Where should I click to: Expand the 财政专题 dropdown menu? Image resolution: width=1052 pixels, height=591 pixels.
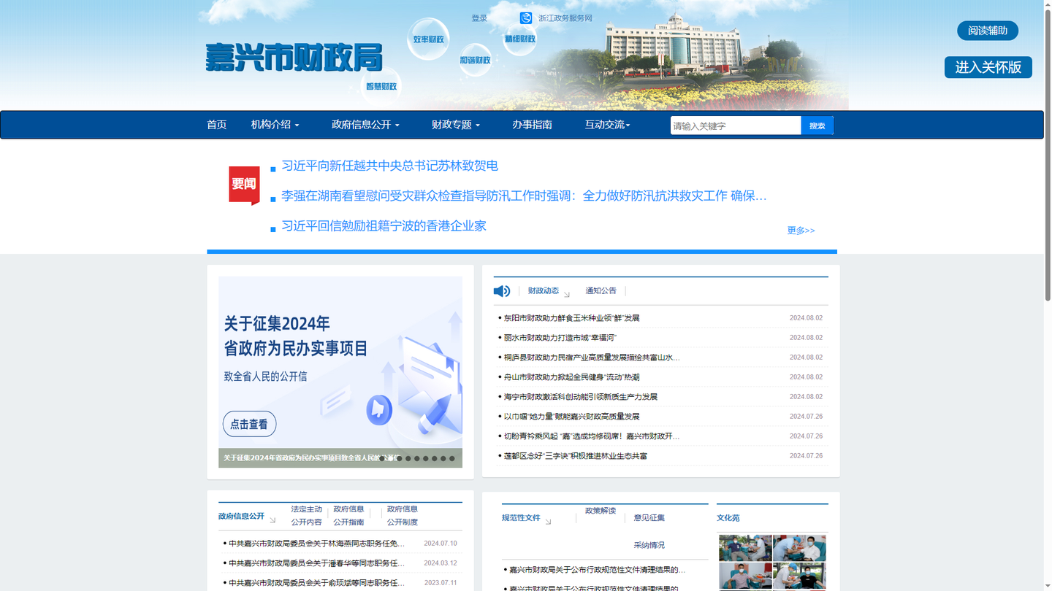[455, 125]
